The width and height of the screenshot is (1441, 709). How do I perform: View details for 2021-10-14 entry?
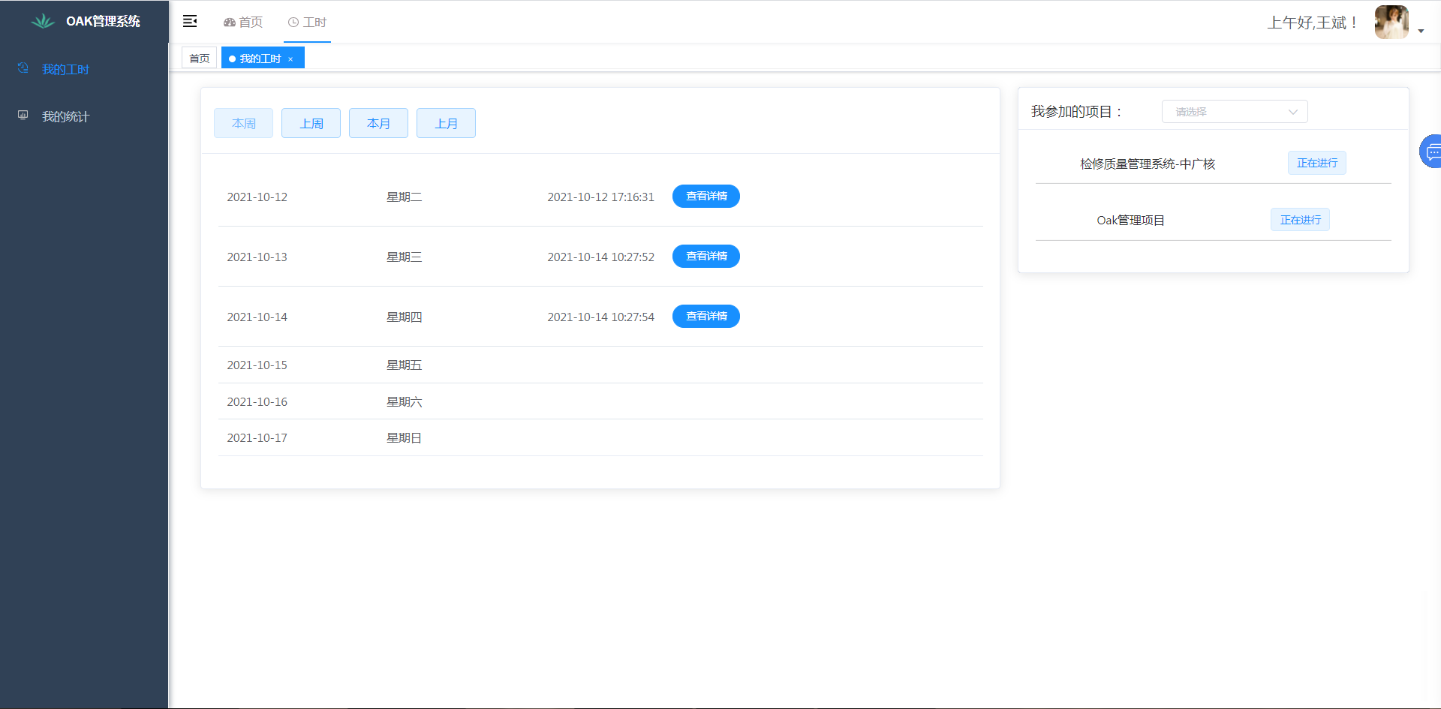tap(706, 316)
